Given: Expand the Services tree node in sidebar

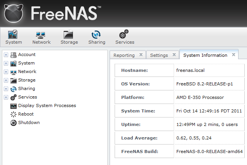Looking at the screenshot, I should pos(6,97).
